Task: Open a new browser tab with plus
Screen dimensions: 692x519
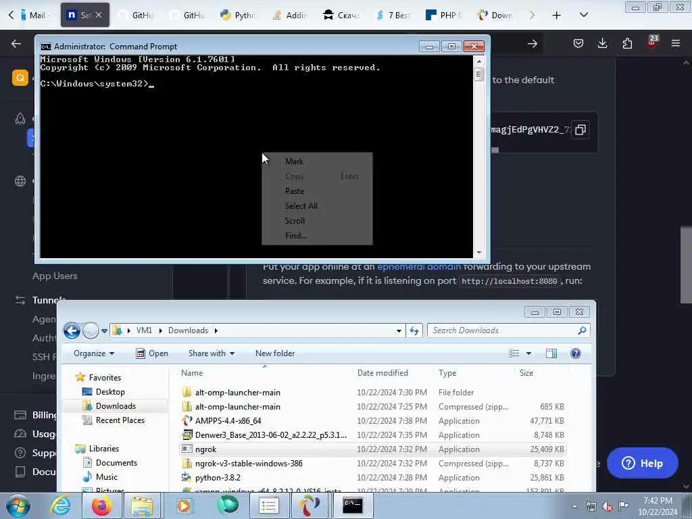Action: (557, 16)
